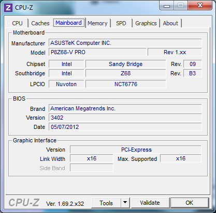The image size is (216, 213).
Task: Click the manufacturer value ASUSTeK Computer INC.
Action: pos(125,43)
